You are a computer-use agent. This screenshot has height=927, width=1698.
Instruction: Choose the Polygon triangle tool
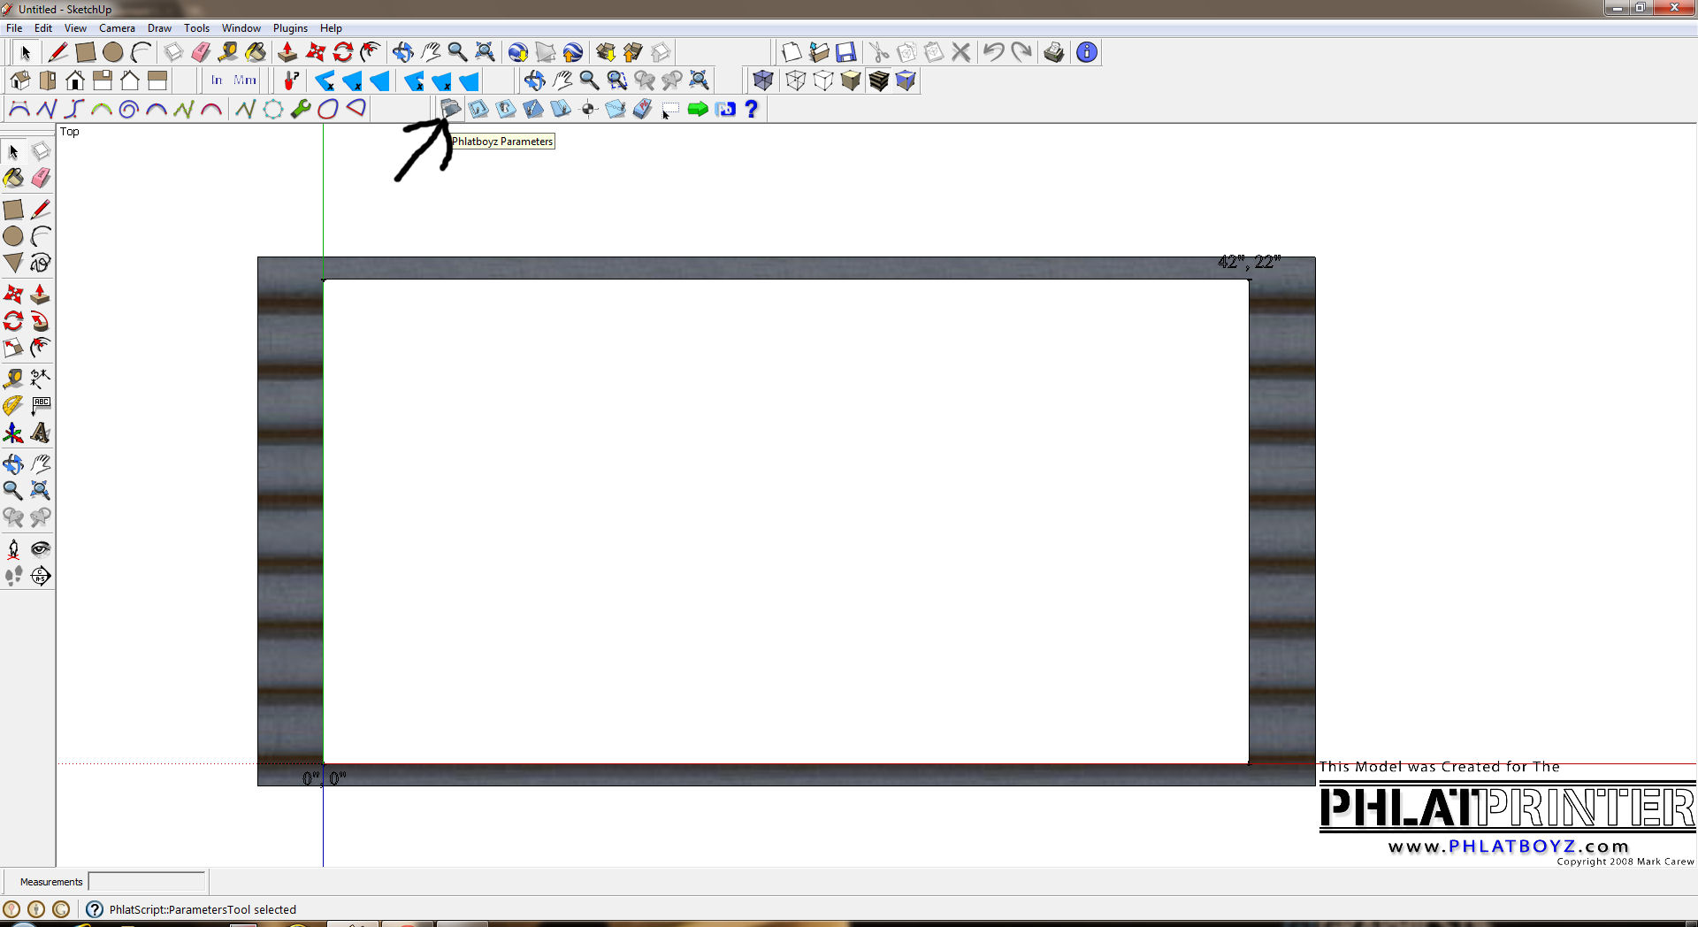[x=13, y=263]
